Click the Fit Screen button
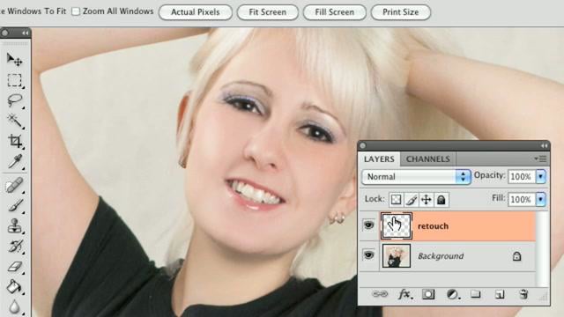The width and height of the screenshot is (564, 317). 268,12
